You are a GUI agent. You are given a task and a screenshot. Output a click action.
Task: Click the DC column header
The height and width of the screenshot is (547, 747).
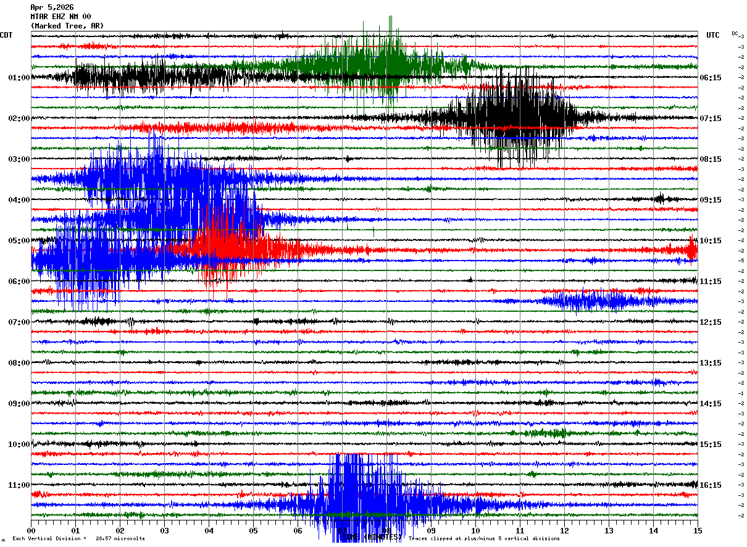click(x=735, y=33)
